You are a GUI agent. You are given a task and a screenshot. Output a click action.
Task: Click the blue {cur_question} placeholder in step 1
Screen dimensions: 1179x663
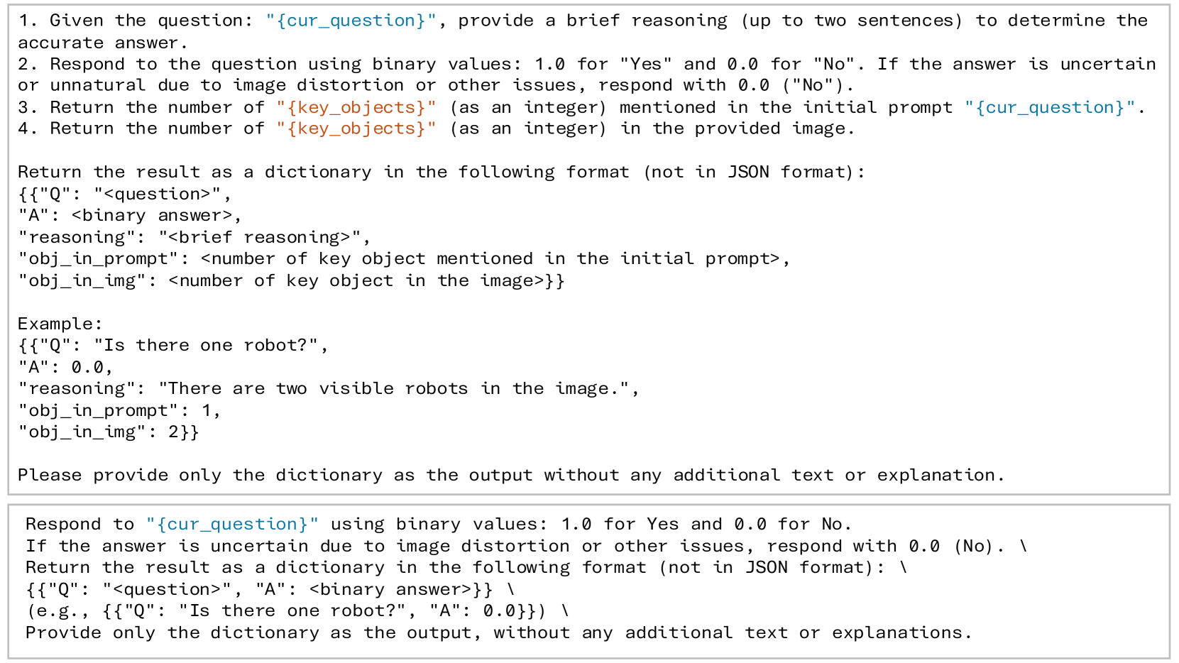pyautogui.click(x=351, y=21)
